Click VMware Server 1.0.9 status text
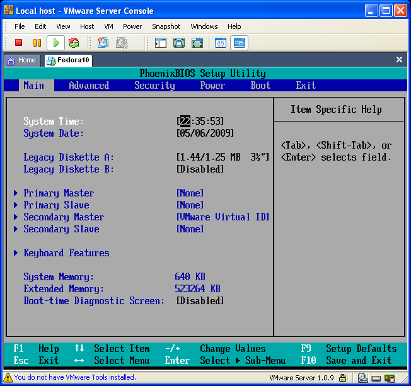The height and width of the screenshot is (386, 411). pos(301,378)
